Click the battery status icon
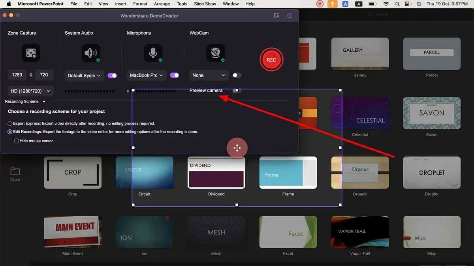Image resolution: width=474 pixels, height=266 pixels. point(372,4)
